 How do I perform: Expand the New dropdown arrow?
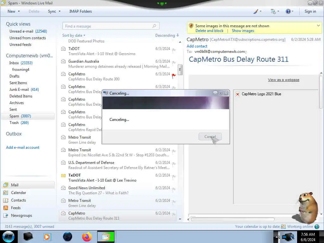coord(19,11)
